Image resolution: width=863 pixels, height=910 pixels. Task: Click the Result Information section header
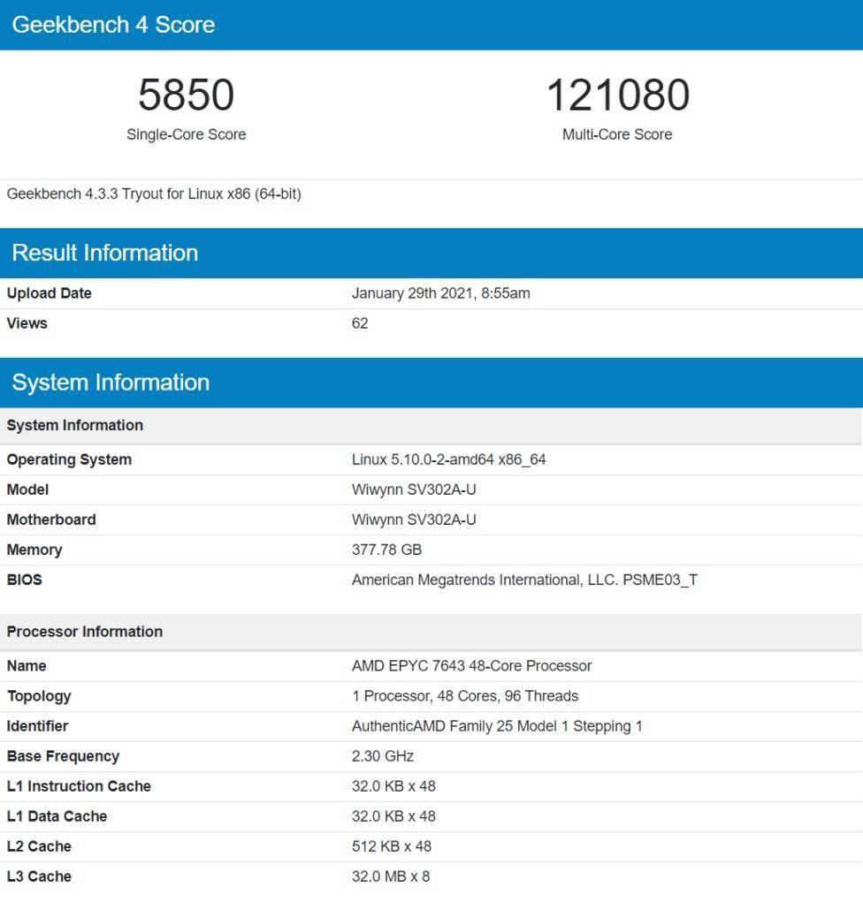tap(103, 253)
